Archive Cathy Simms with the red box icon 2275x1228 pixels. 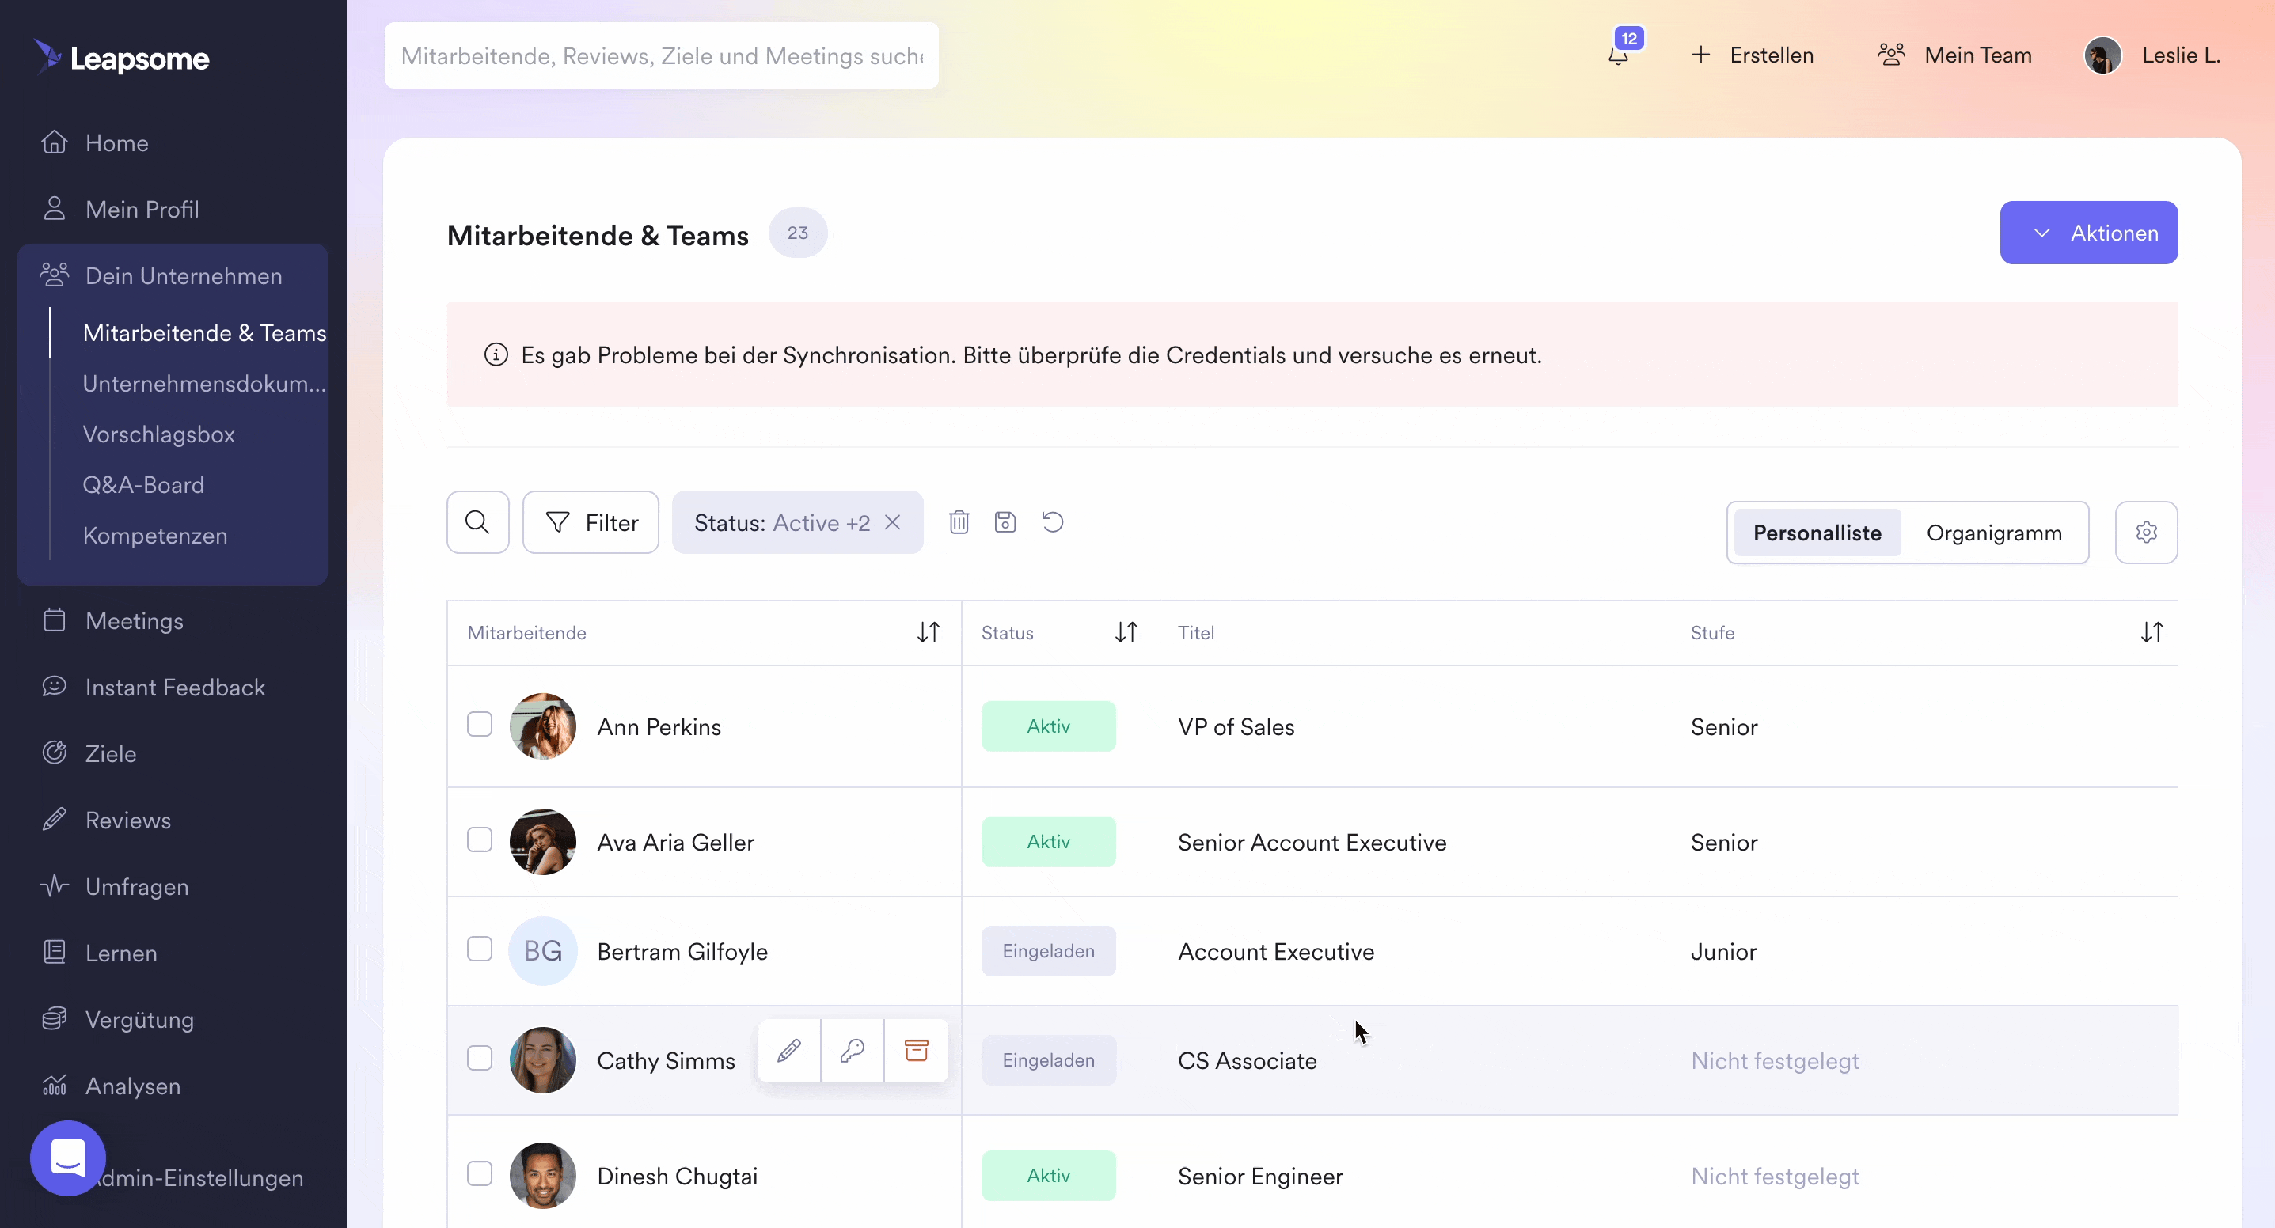coord(917,1051)
